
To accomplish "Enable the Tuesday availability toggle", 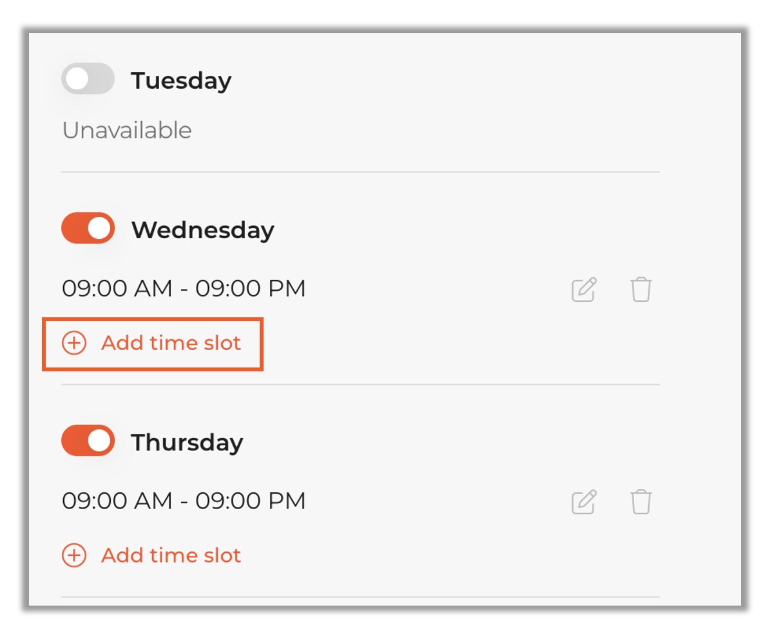I will point(88,80).
